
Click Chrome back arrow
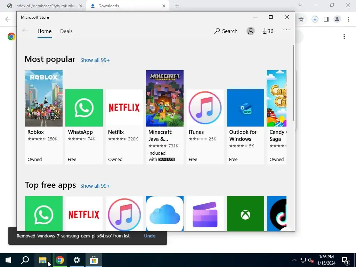8,19
